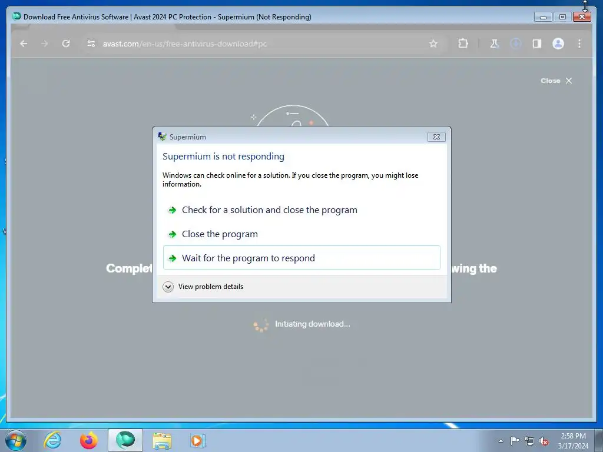Reload the Avast download page
The image size is (603, 452).
pyautogui.click(x=66, y=44)
